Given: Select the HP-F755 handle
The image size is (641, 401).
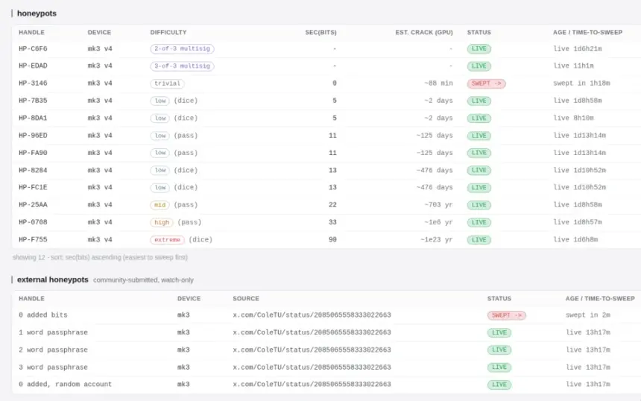Looking at the screenshot, I should [33, 239].
